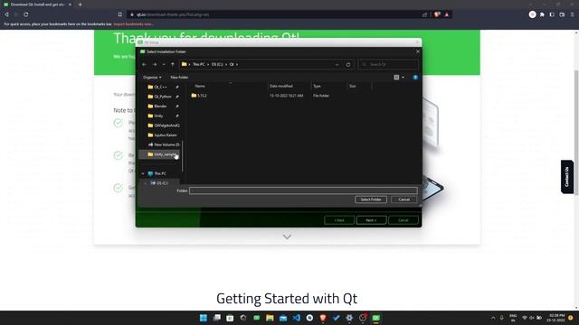Click Wi-Fi network tray icon
579x325 pixels.
(x=525, y=318)
